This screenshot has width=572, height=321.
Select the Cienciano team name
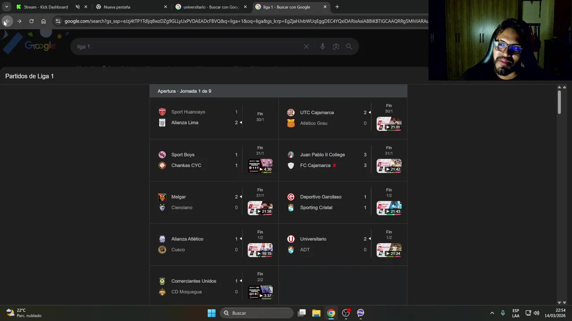tap(182, 207)
